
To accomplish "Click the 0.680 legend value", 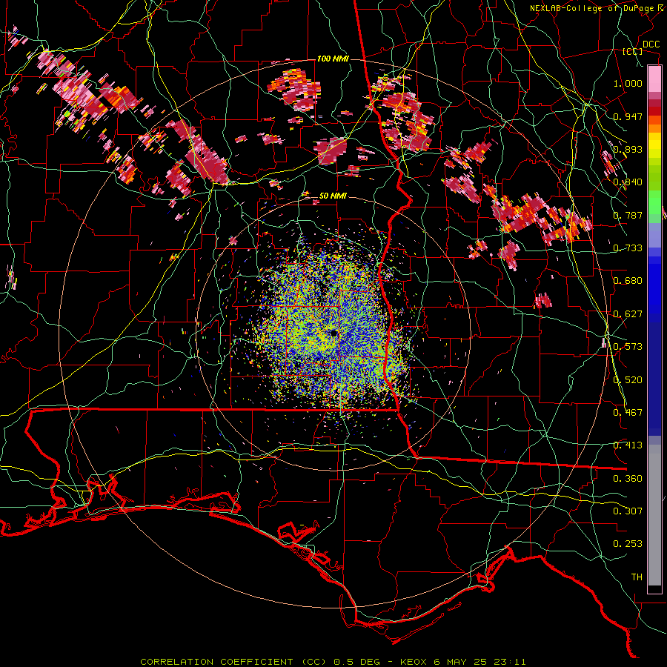I will pos(628,281).
